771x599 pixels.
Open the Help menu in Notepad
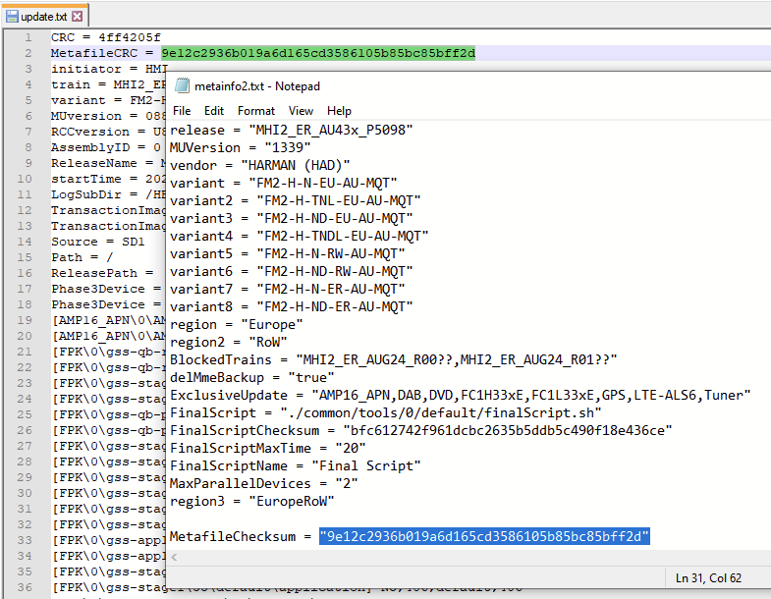tap(339, 111)
